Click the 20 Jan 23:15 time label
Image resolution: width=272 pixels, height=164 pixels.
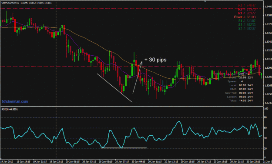coord(254,161)
